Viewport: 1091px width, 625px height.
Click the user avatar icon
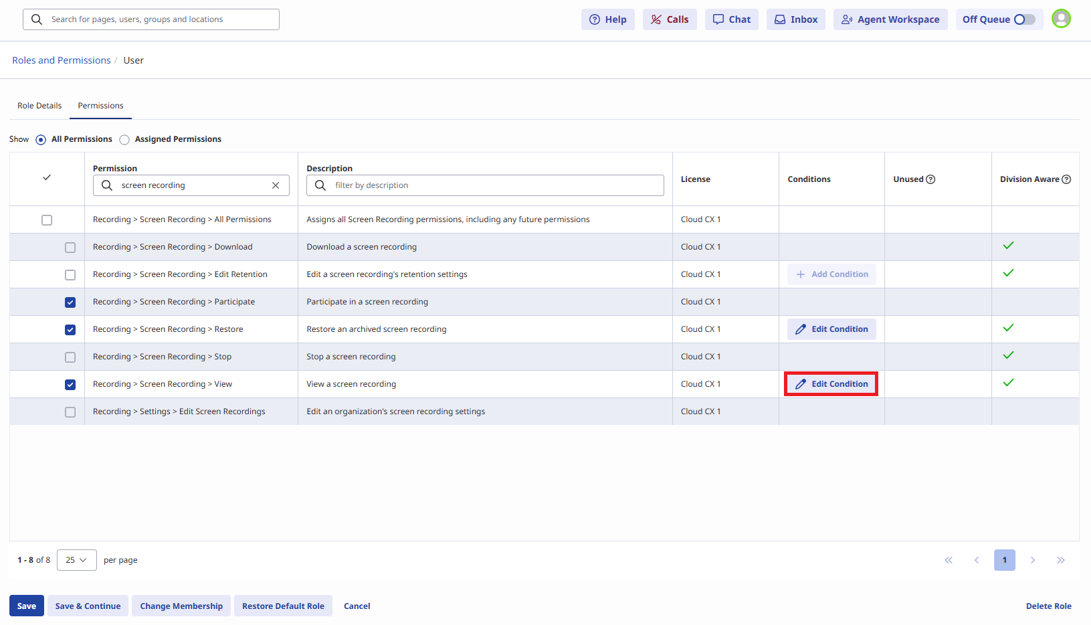click(1061, 19)
